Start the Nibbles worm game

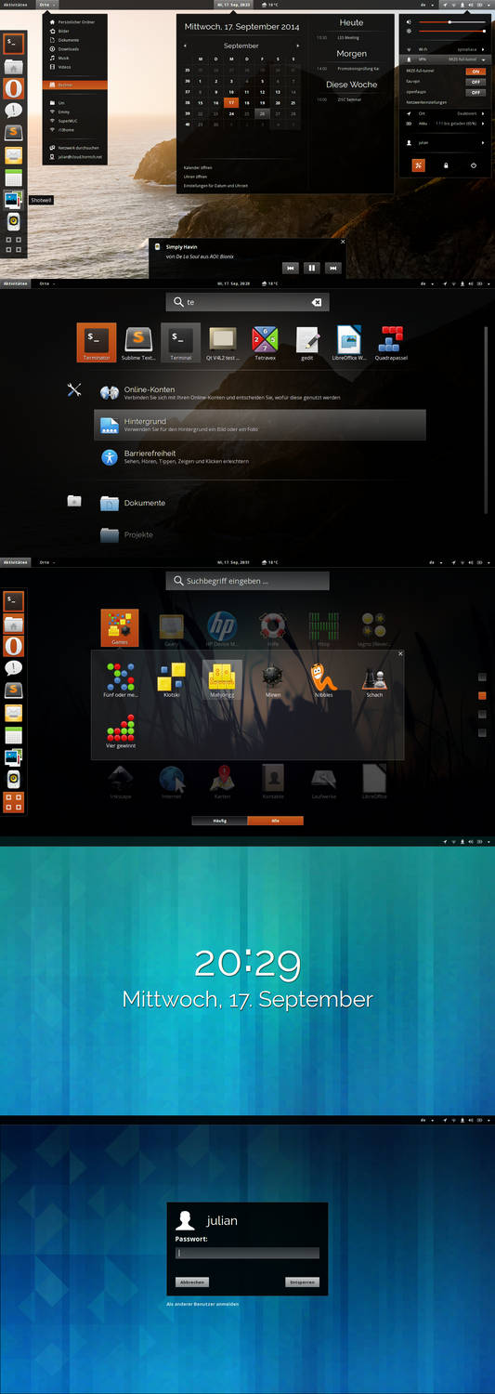[x=323, y=679]
